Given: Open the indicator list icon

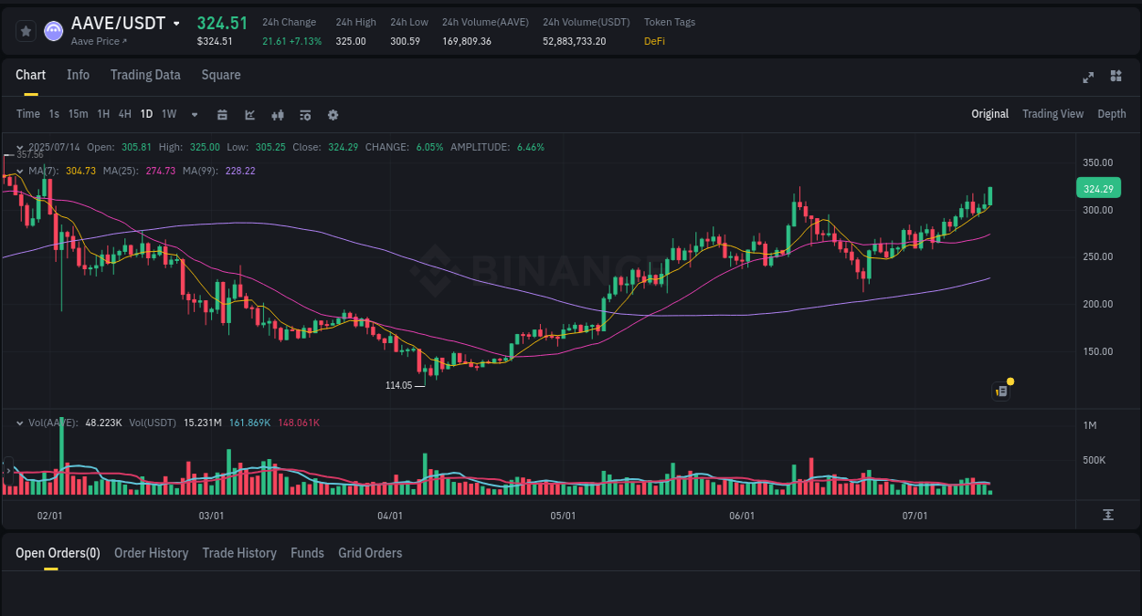Looking at the screenshot, I should (x=304, y=114).
